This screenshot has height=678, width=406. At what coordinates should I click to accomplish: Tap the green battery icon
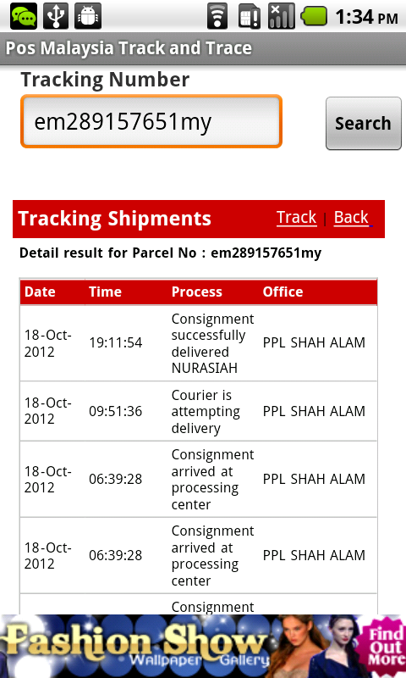coord(314,17)
